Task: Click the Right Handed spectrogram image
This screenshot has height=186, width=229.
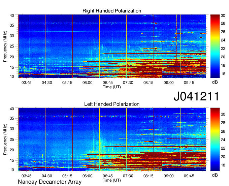Action: (x=112, y=46)
